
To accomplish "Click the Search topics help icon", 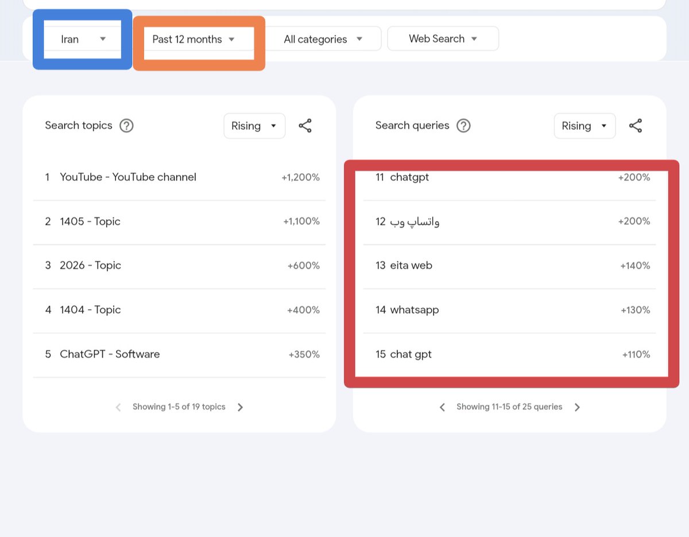I will click(x=126, y=126).
